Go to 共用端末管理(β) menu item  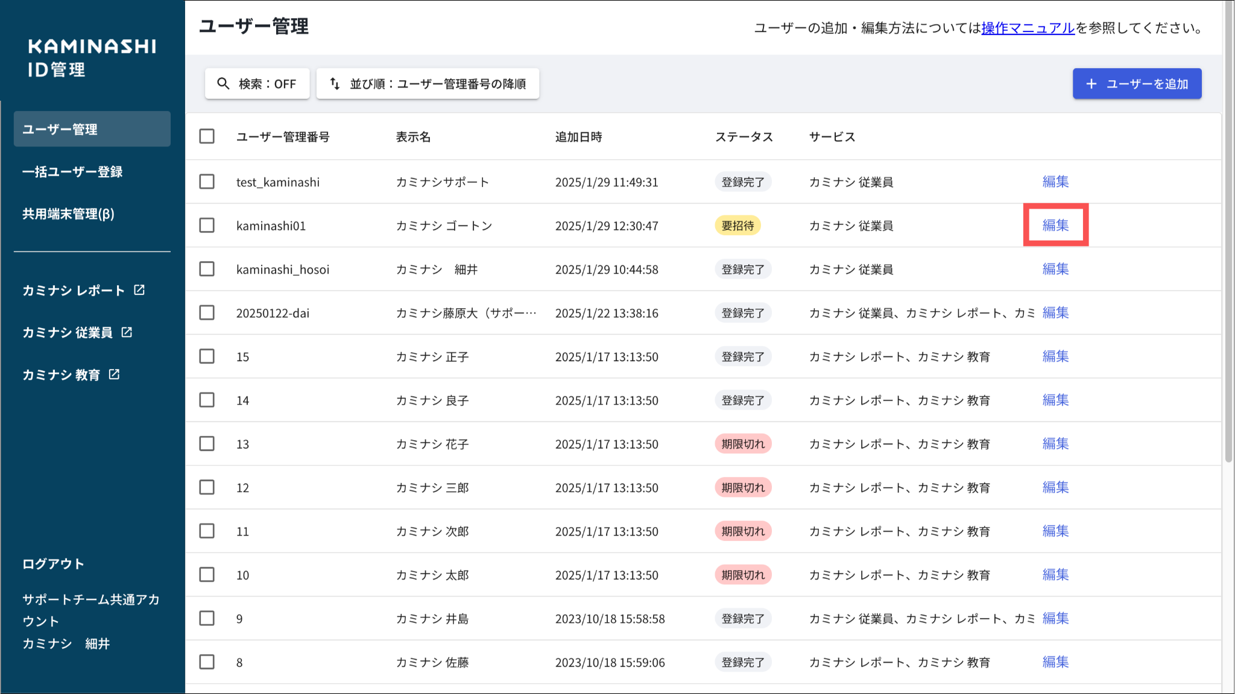pyautogui.click(x=68, y=214)
